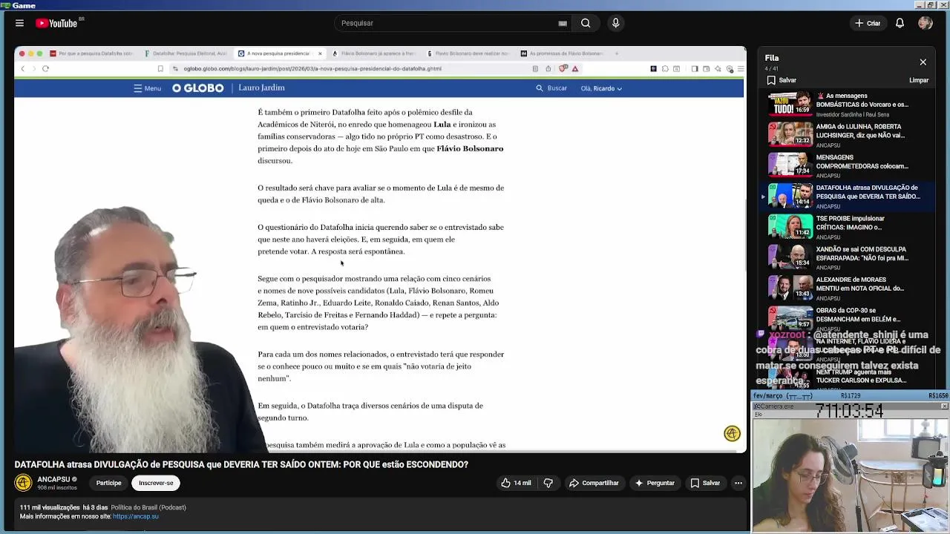Expand the Olá, Ricardo account dropdown
Image resolution: width=950 pixels, height=534 pixels.
point(601,88)
